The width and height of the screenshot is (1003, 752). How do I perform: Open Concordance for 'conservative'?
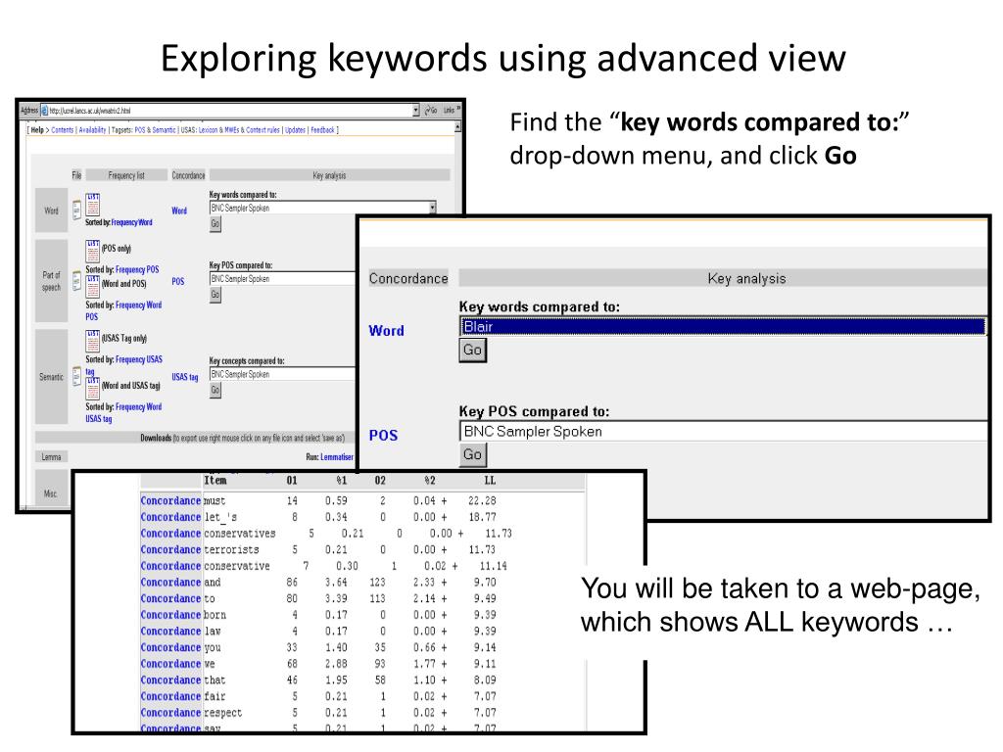tap(170, 566)
